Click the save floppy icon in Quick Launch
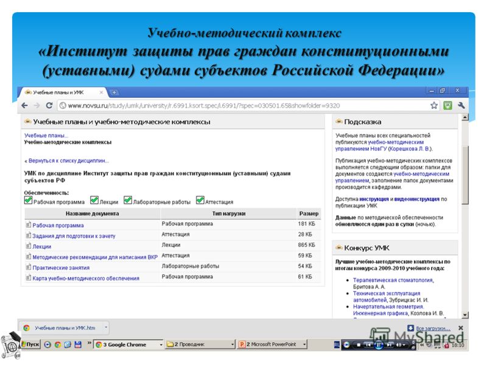 tap(78, 344)
